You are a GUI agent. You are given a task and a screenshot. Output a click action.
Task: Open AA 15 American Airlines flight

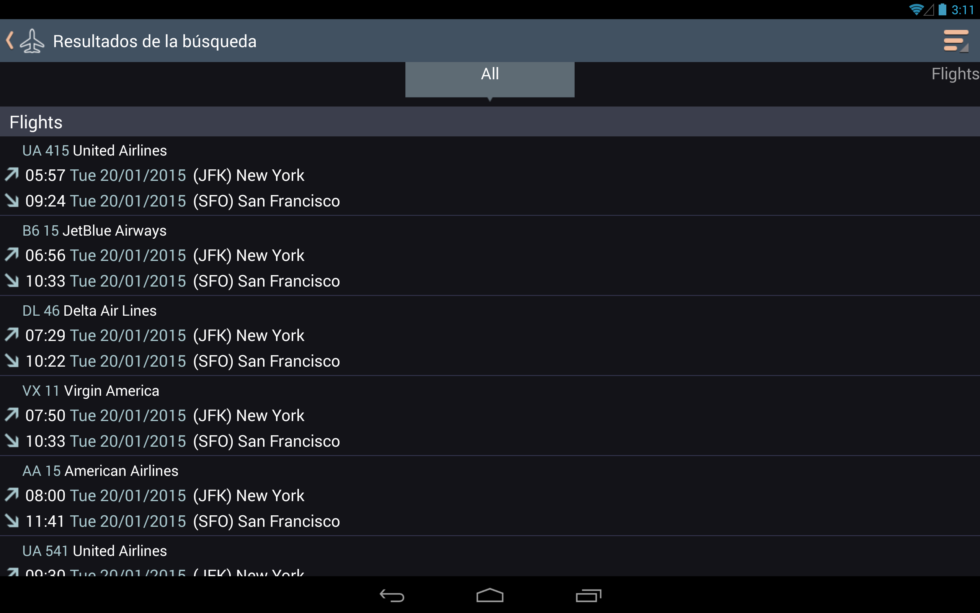(490, 496)
